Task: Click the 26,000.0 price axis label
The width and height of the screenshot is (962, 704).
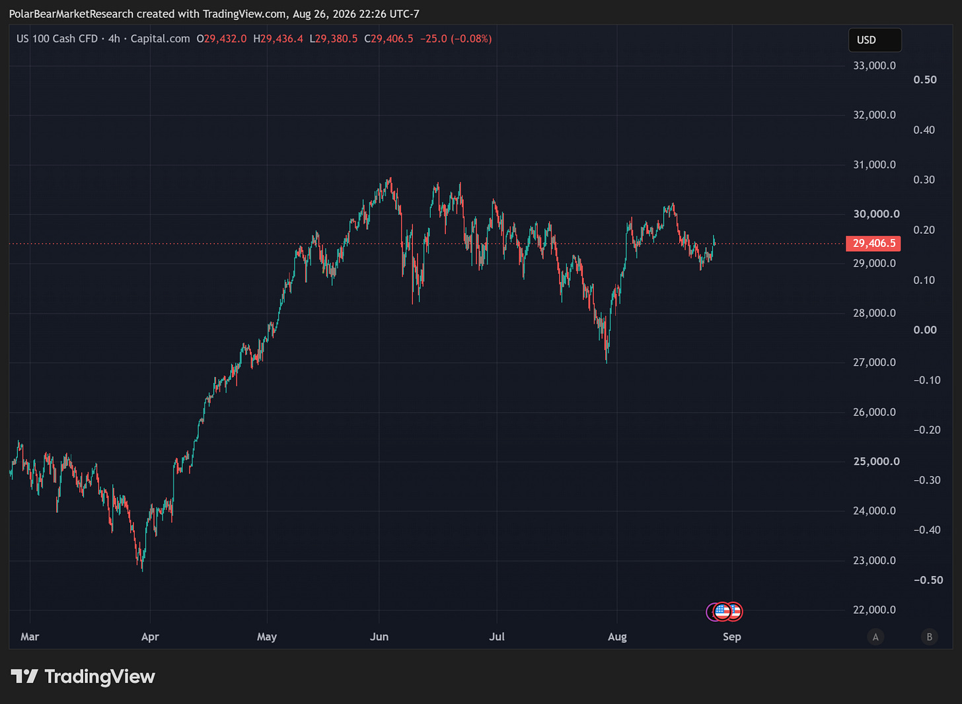Action: click(875, 412)
